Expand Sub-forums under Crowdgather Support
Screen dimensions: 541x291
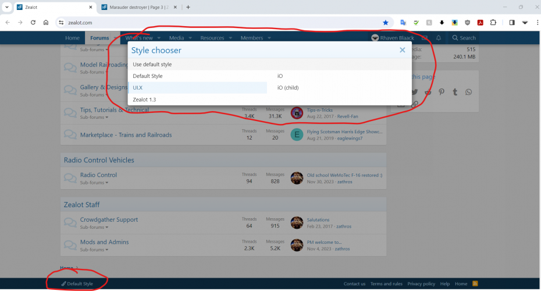tap(94, 227)
